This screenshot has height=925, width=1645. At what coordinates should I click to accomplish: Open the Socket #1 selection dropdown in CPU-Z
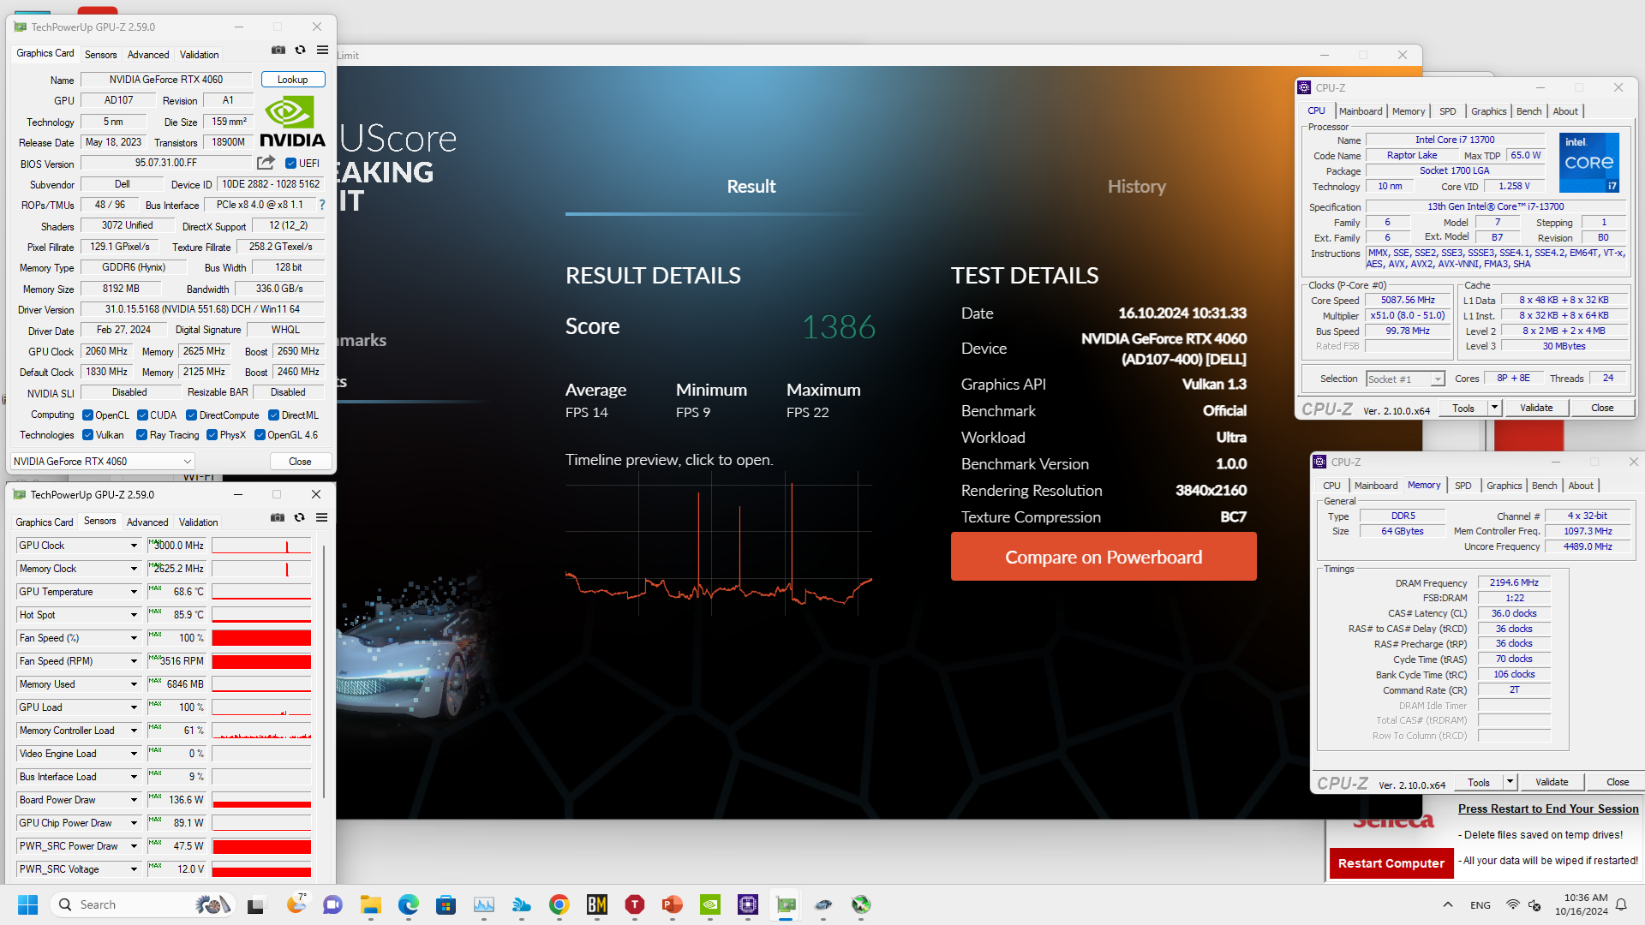1406,379
